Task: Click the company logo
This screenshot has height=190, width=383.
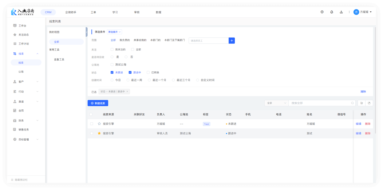Action: click(x=22, y=12)
